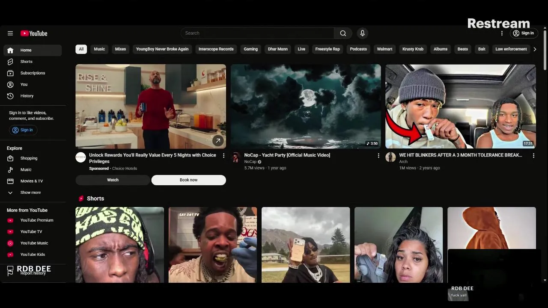
Task: Select the Bait filter chip
Action: coord(482,49)
